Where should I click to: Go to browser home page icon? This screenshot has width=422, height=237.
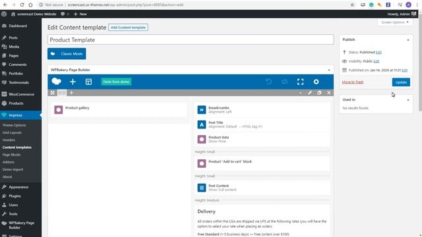coord(30,5)
